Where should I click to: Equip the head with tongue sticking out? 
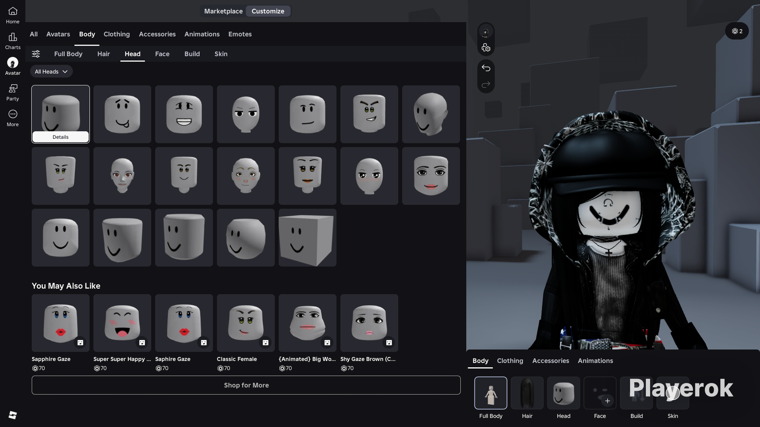click(x=122, y=114)
